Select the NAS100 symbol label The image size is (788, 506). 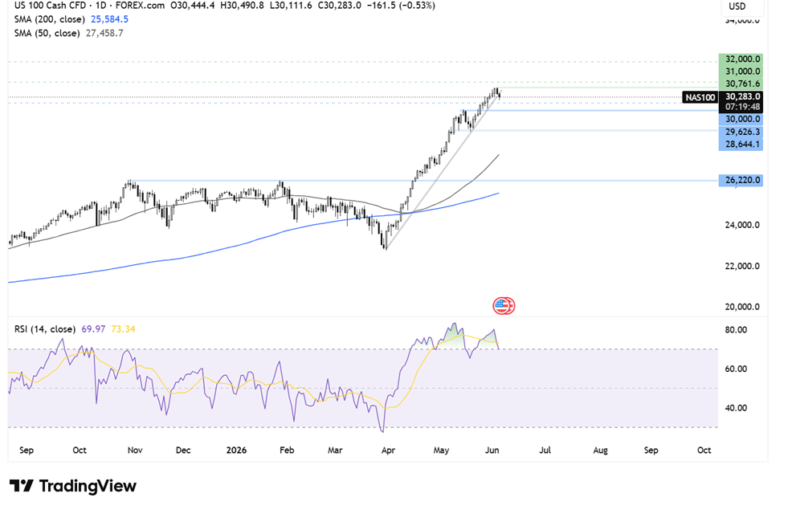[x=700, y=97]
